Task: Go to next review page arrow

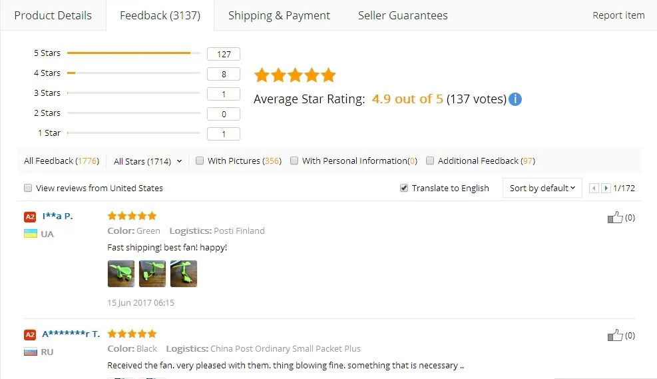Action: [x=606, y=189]
